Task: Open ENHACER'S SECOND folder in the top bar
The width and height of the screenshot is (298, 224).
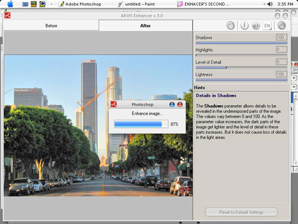Action: [203, 4]
